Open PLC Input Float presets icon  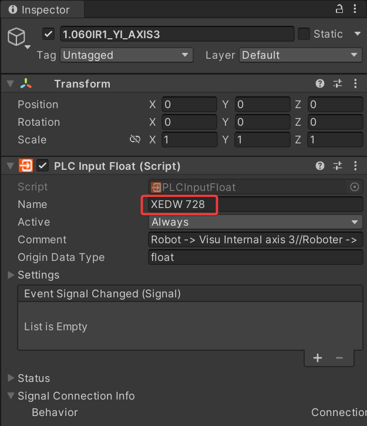(x=338, y=166)
